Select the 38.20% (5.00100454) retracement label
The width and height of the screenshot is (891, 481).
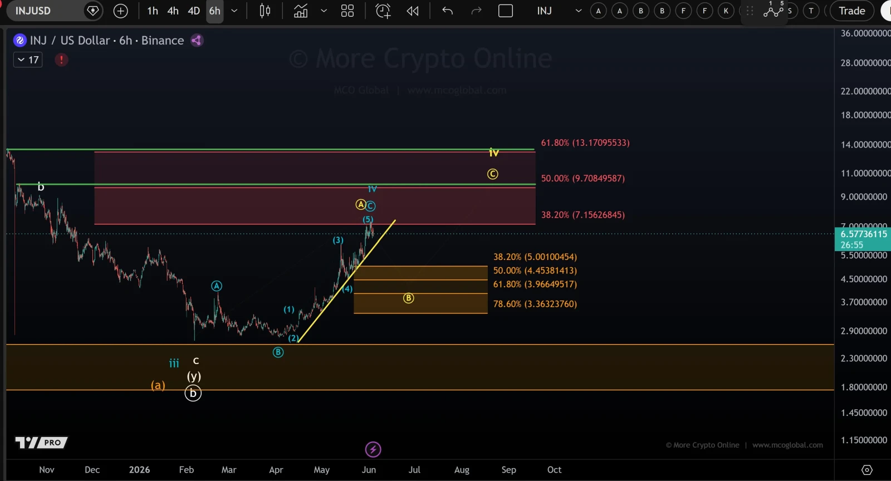click(535, 257)
